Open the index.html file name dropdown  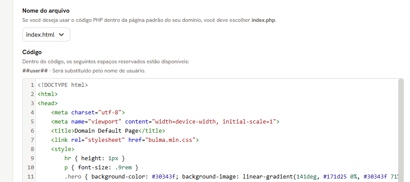[46, 34]
